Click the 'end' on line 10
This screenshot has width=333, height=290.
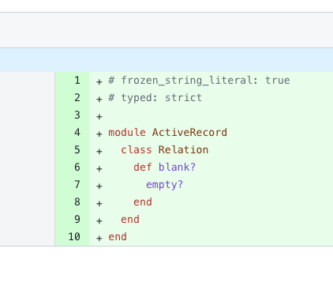118,237
